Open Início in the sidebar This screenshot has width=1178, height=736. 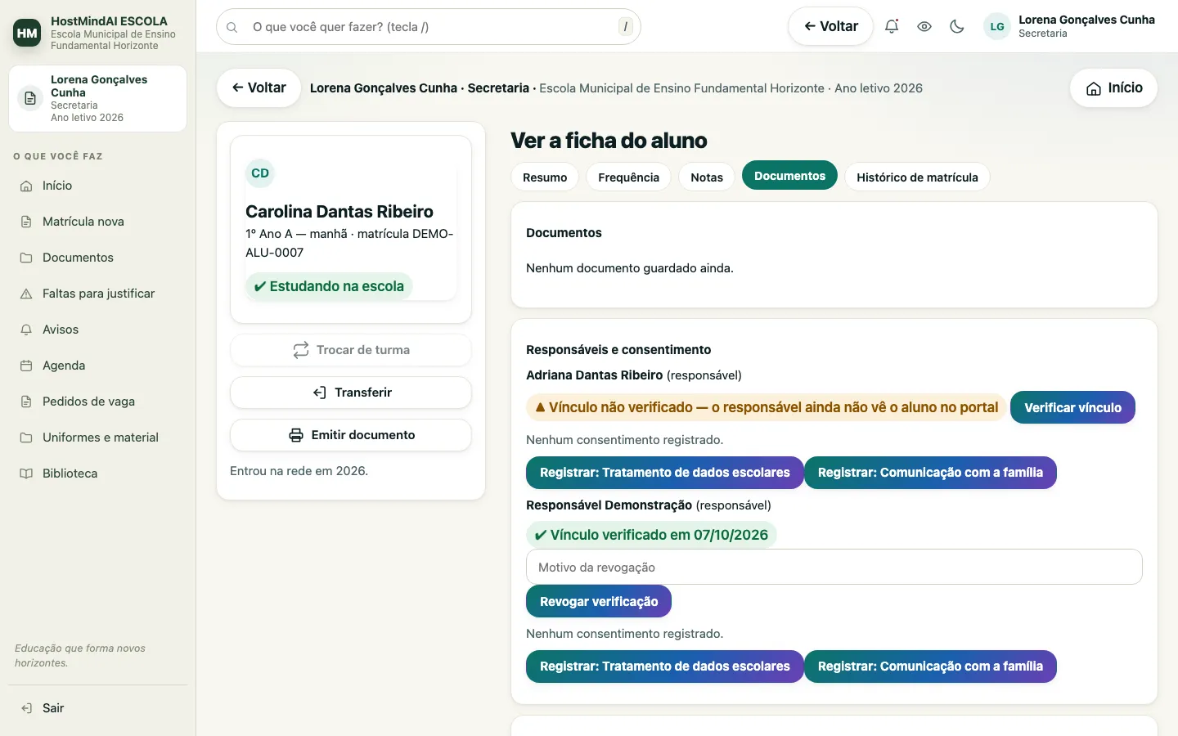[x=97, y=186]
